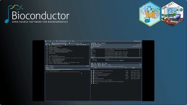Click the Delete button in Files

pos(100,65)
